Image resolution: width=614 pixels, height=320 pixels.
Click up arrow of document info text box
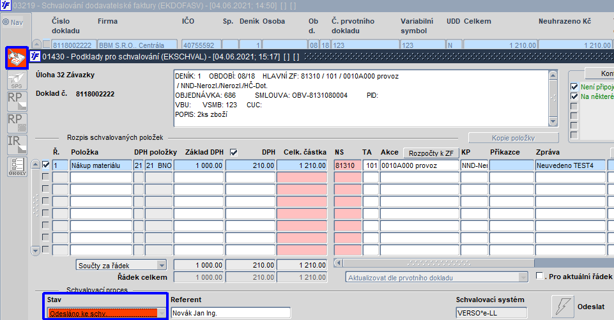pyautogui.click(x=553, y=75)
